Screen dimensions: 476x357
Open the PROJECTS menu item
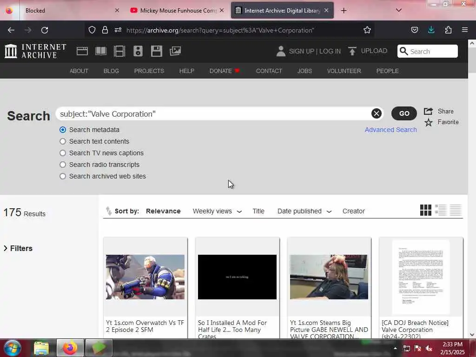coord(149,71)
